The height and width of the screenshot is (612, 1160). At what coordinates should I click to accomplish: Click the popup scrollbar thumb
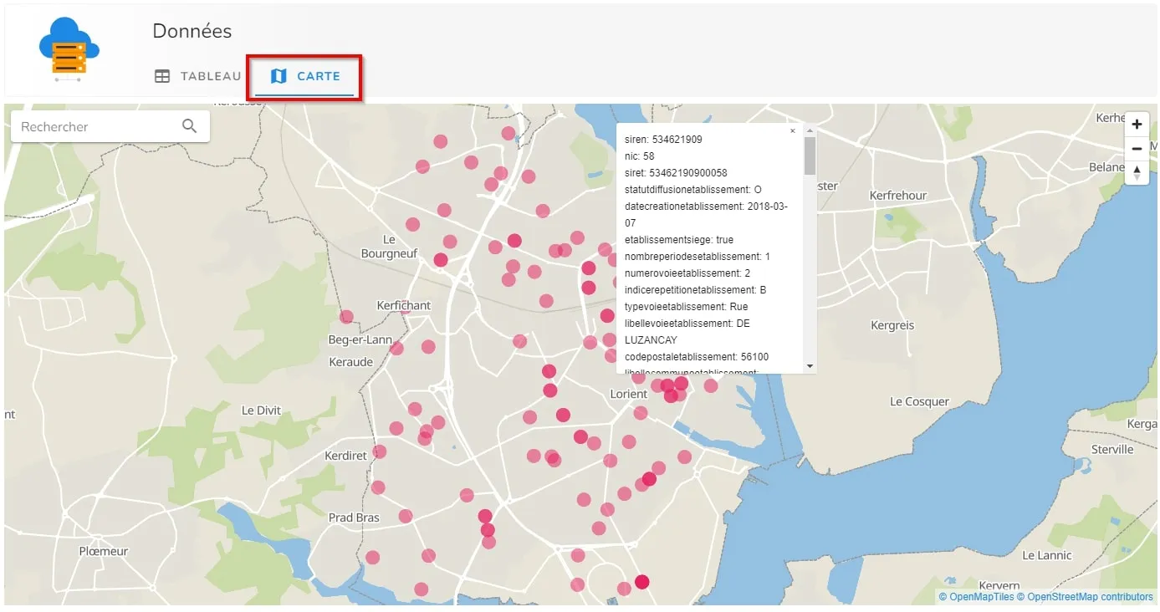[810, 156]
